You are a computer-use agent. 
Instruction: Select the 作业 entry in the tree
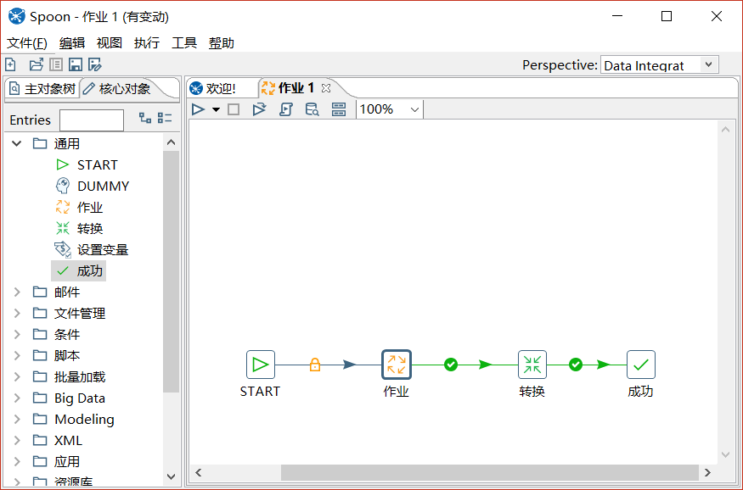79,207
